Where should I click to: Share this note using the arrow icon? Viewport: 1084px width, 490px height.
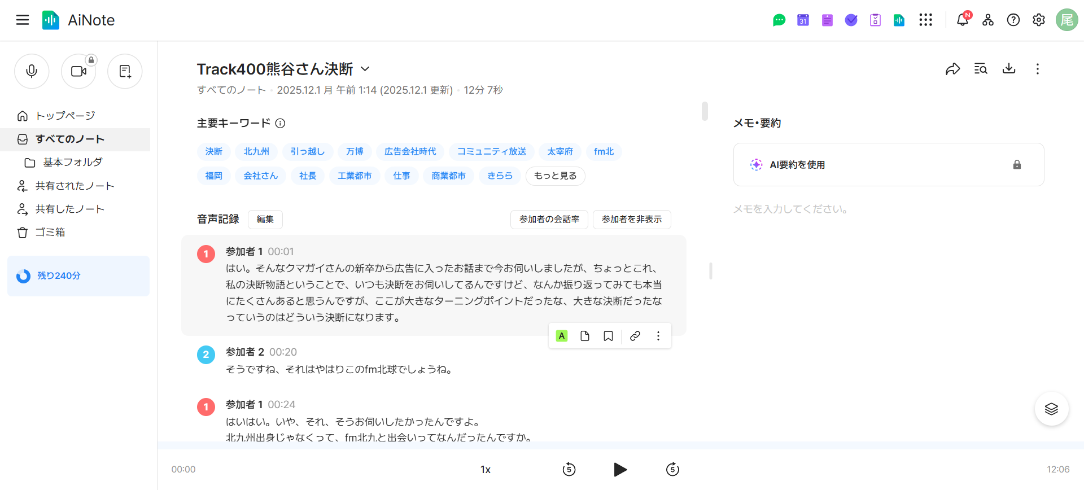pyautogui.click(x=952, y=69)
